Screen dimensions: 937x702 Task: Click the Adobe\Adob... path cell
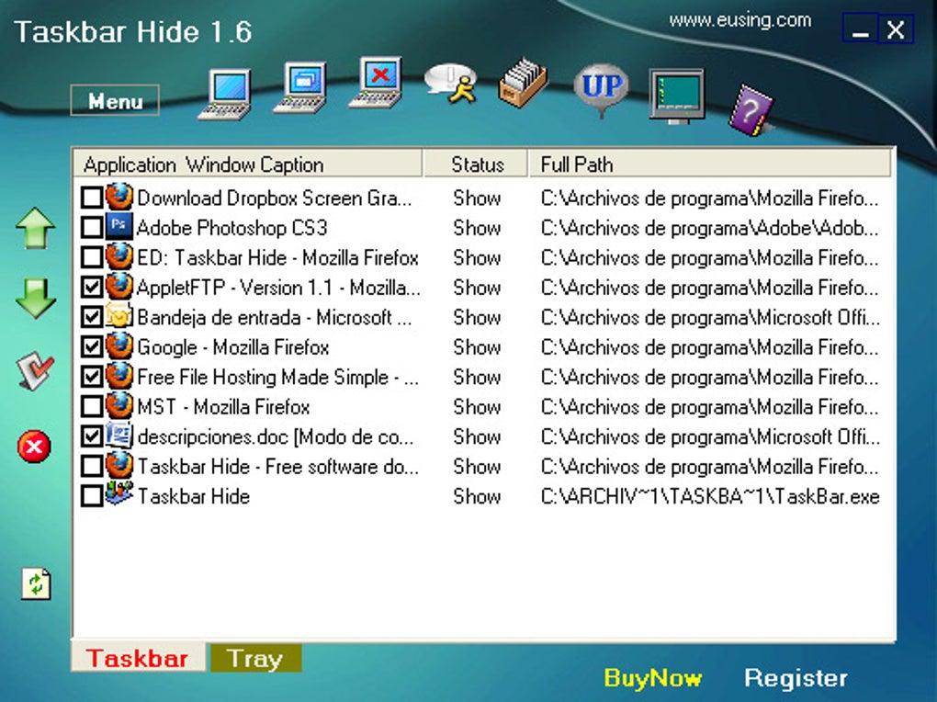tap(709, 227)
